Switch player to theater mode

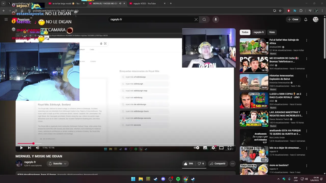(x=221, y=148)
